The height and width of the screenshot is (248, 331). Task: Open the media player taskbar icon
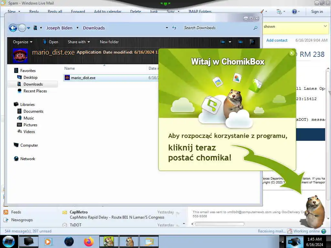pyautogui.click(x=48, y=242)
